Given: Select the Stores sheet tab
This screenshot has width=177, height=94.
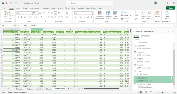Looking at the screenshot, I should coord(48,89).
